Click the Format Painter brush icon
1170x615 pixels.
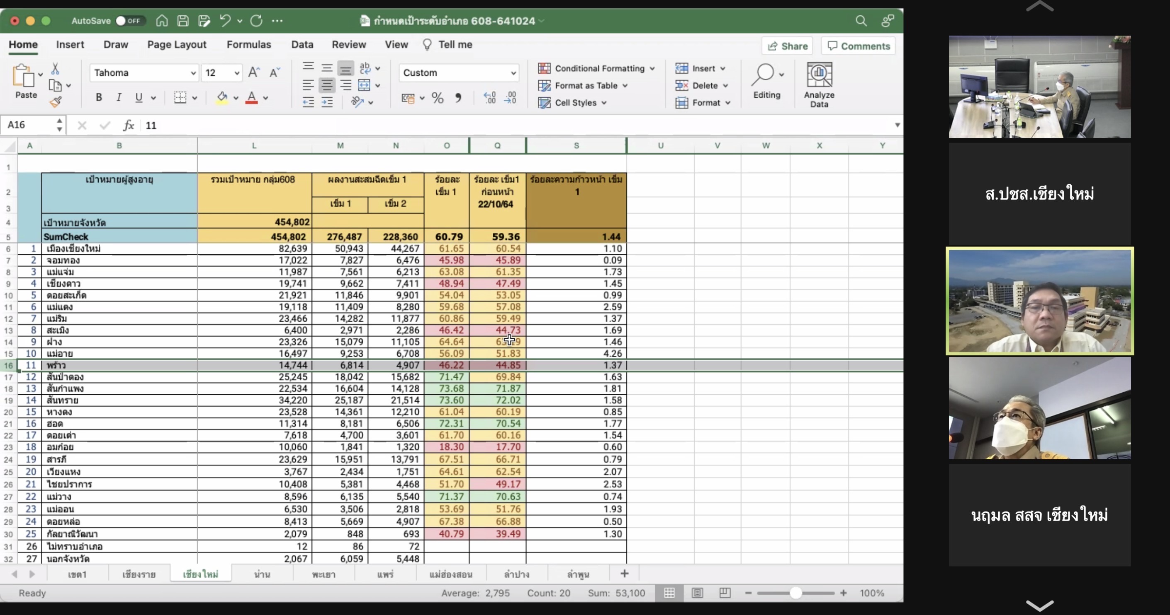tap(56, 101)
